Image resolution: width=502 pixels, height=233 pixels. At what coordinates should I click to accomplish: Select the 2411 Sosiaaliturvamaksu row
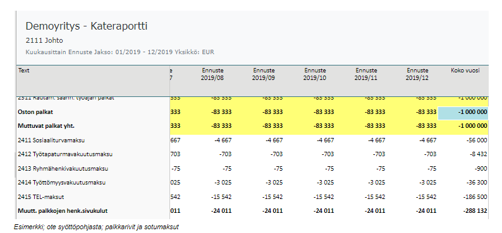pos(253,140)
